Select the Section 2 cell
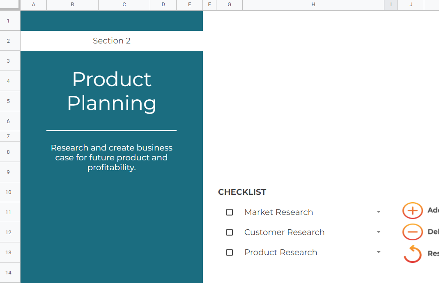Image resolution: width=439 pixels, height=283 pixels. 112,41
